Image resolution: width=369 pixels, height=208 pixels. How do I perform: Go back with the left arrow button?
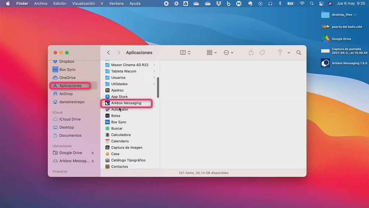(108, 53)
